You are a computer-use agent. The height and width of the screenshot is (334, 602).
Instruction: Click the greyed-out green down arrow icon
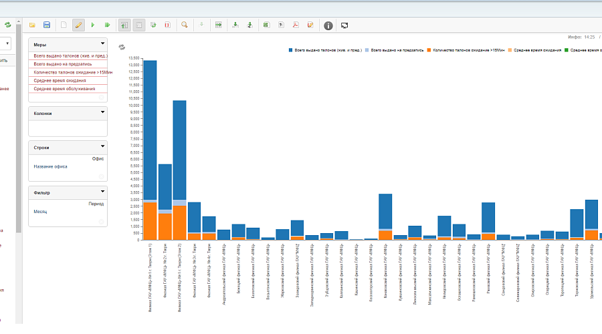(201, 25)
